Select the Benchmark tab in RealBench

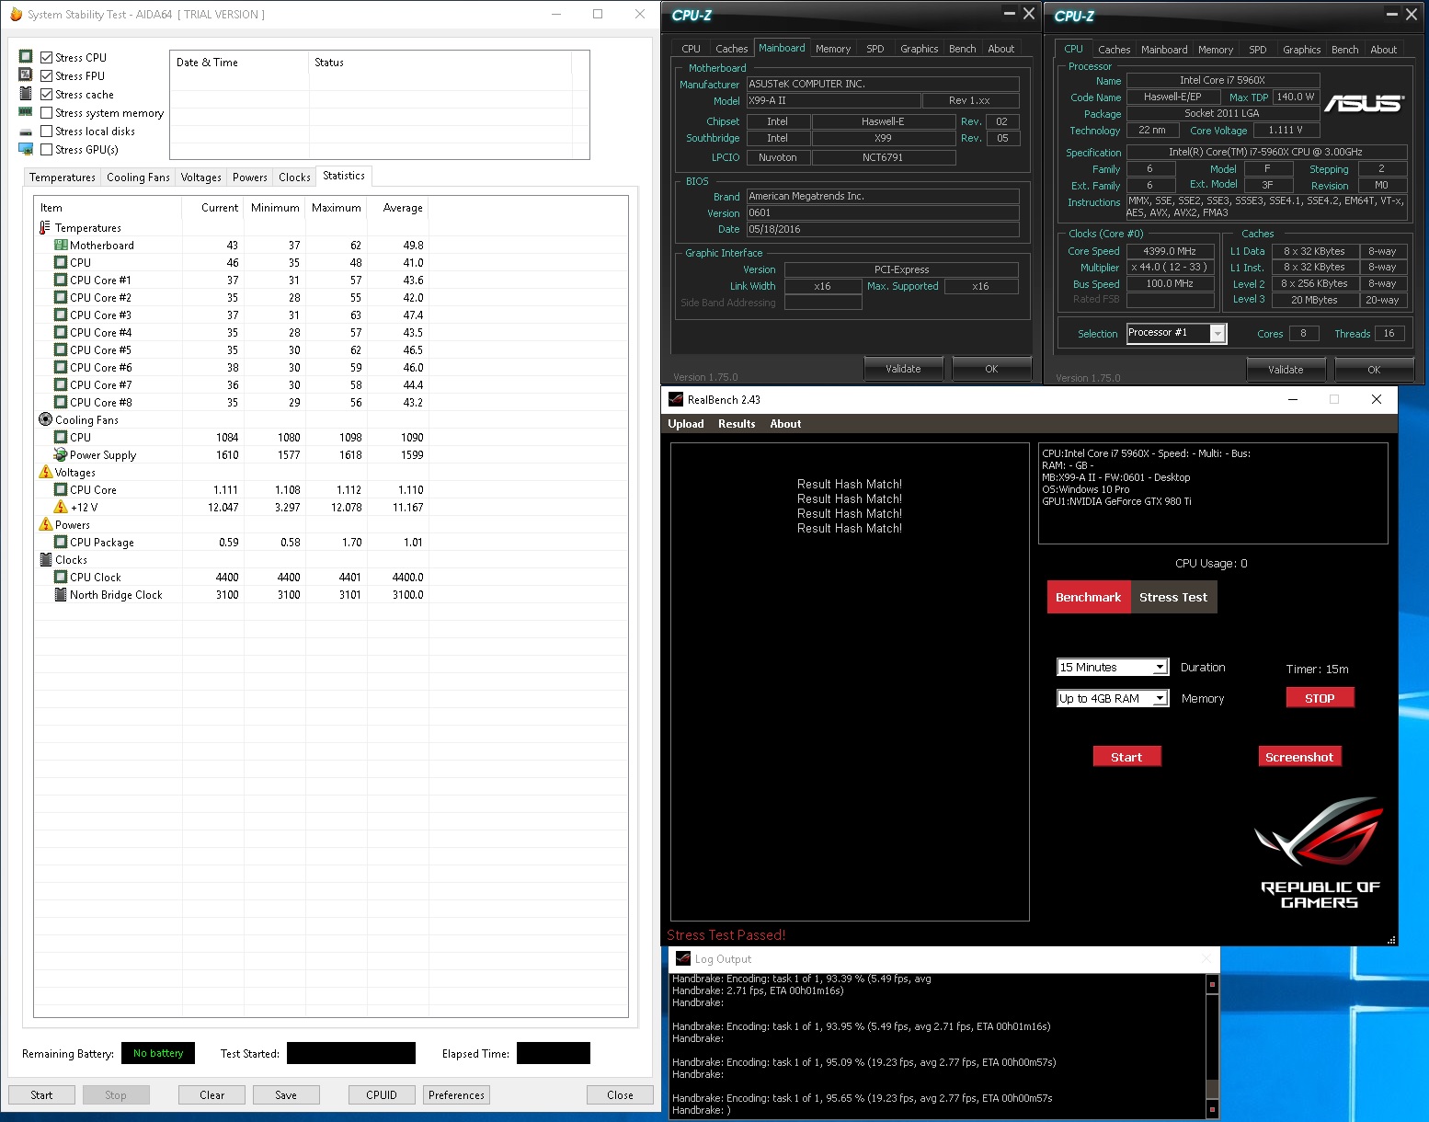click(x=1089, y=597)
